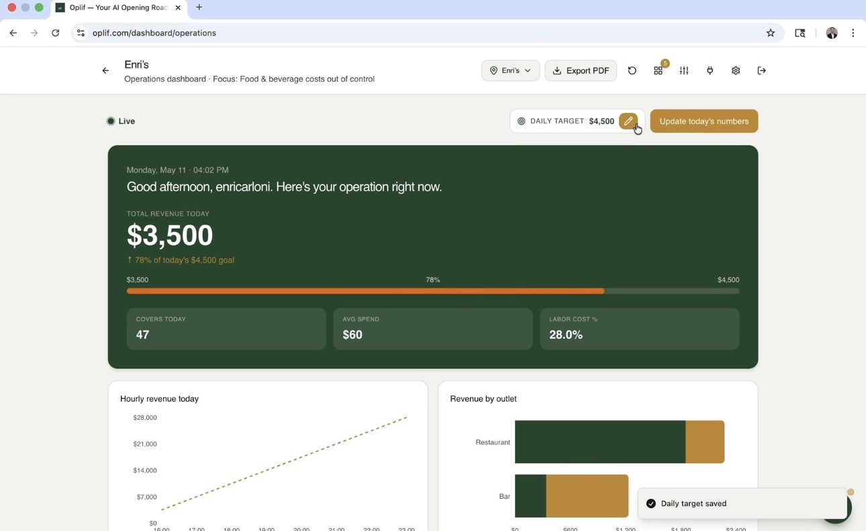Viewport: 866px width, 531px height.
Task: Select the Covers Today card
Action: pos(226,329)
